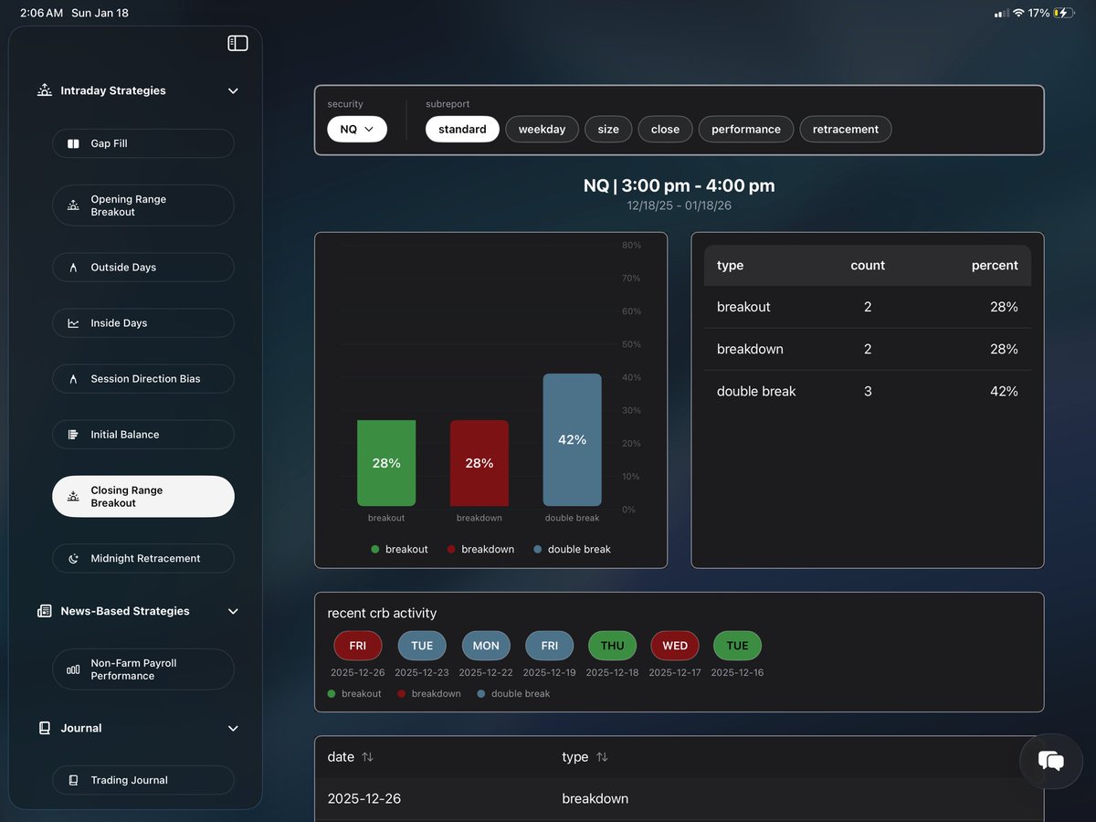Toggle double break series in chart legend
Image resolution: width=1096 pixels, height=822 pixels.
coord(572,549)
